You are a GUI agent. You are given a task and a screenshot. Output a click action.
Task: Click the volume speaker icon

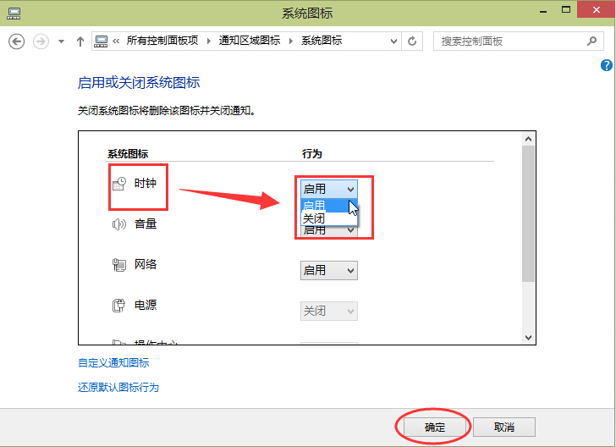click(x=119, y=224)
